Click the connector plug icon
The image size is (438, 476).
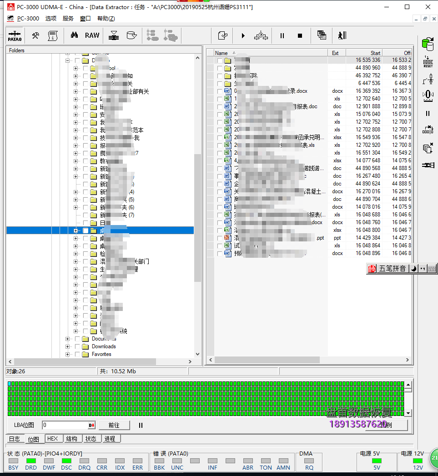pos(428,165)
